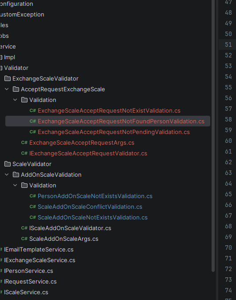This screenshot has height=300, width=236.
Task: Open IExchangeScaleAcceptRequestValidator.cs file
Action: [88, 154]
